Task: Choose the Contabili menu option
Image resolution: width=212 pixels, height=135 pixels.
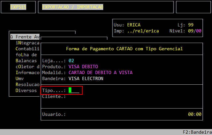Action: tap(27, 49)
